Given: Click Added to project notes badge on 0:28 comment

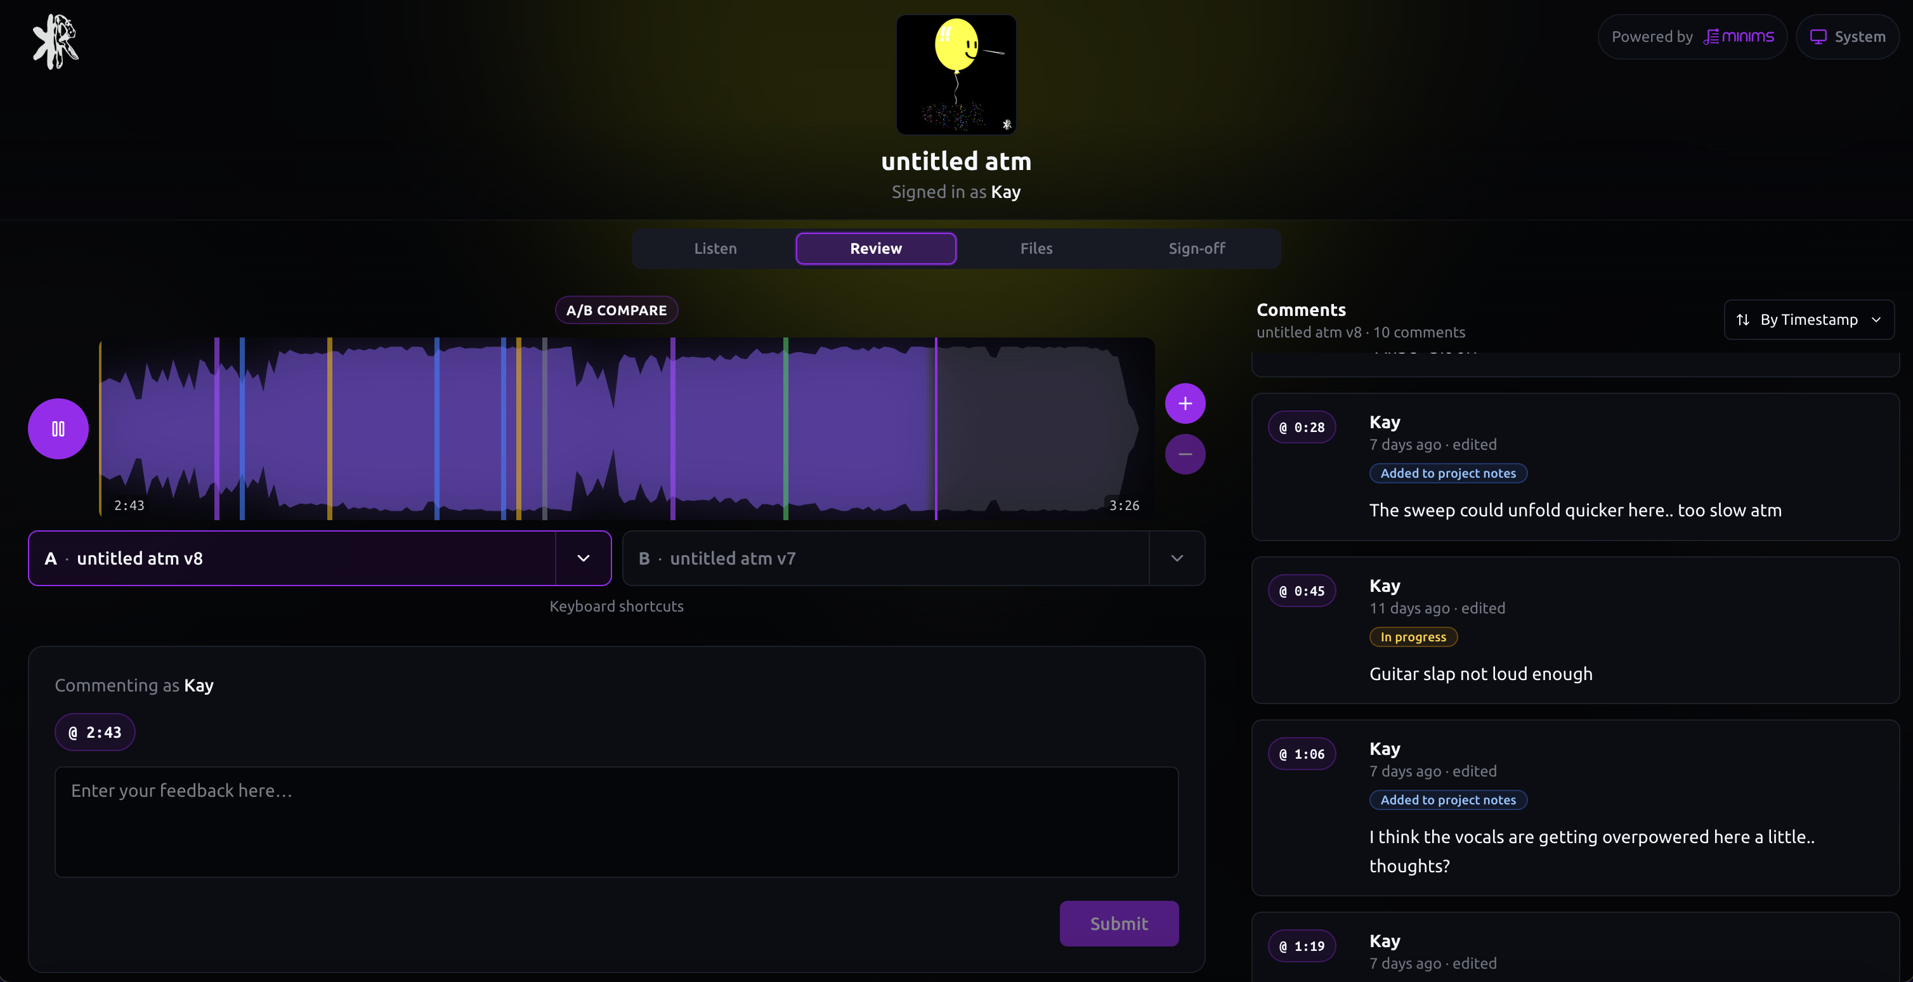Looking at the screenshot, I should 1448,473.
